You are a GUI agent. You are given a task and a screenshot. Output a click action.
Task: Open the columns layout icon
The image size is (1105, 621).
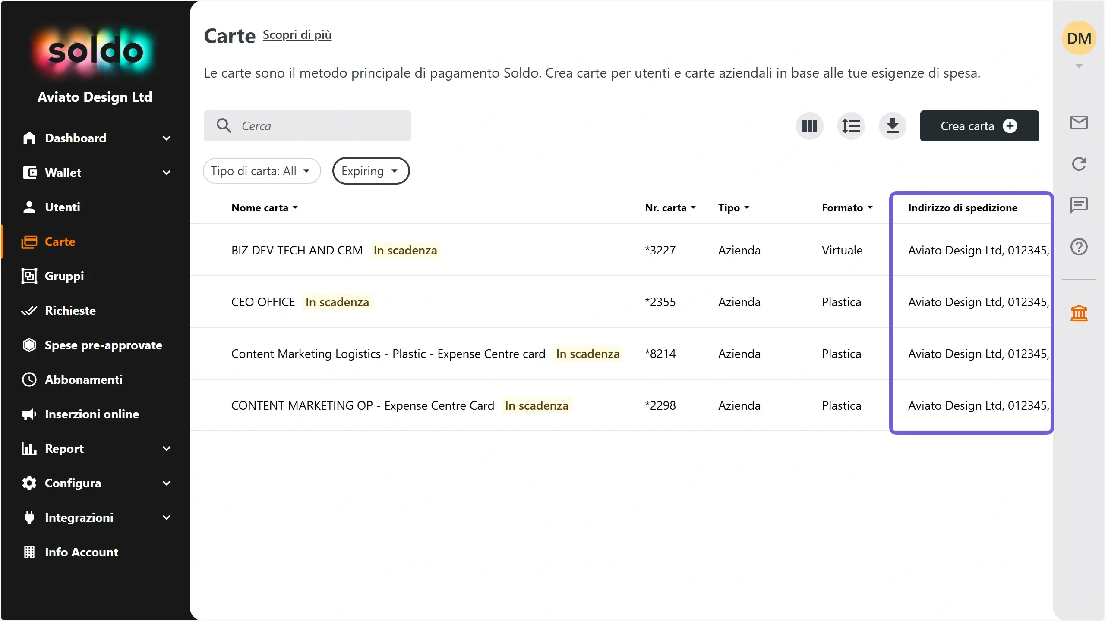(809, 126)
